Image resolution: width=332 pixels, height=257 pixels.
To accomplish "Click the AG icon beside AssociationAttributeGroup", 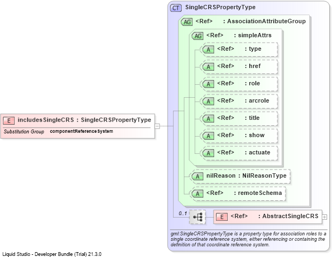I will [x=187, y=22].
